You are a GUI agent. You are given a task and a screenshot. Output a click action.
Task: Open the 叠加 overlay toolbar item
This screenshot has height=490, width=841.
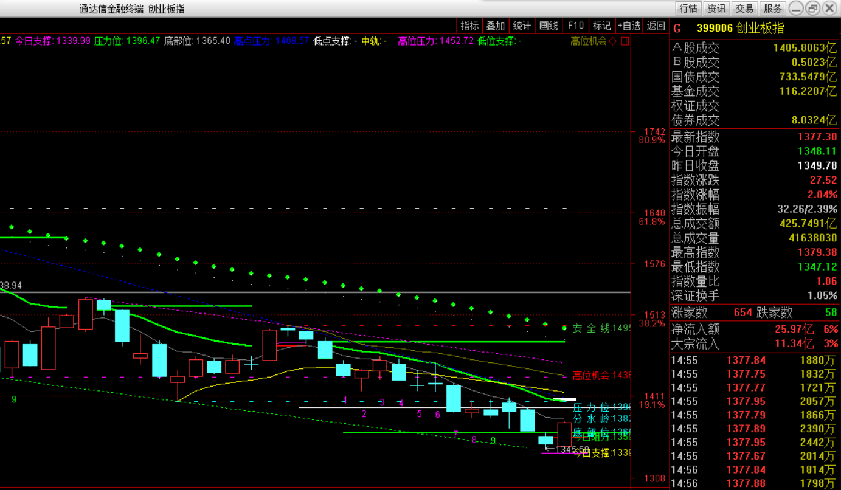coord(496,26)
